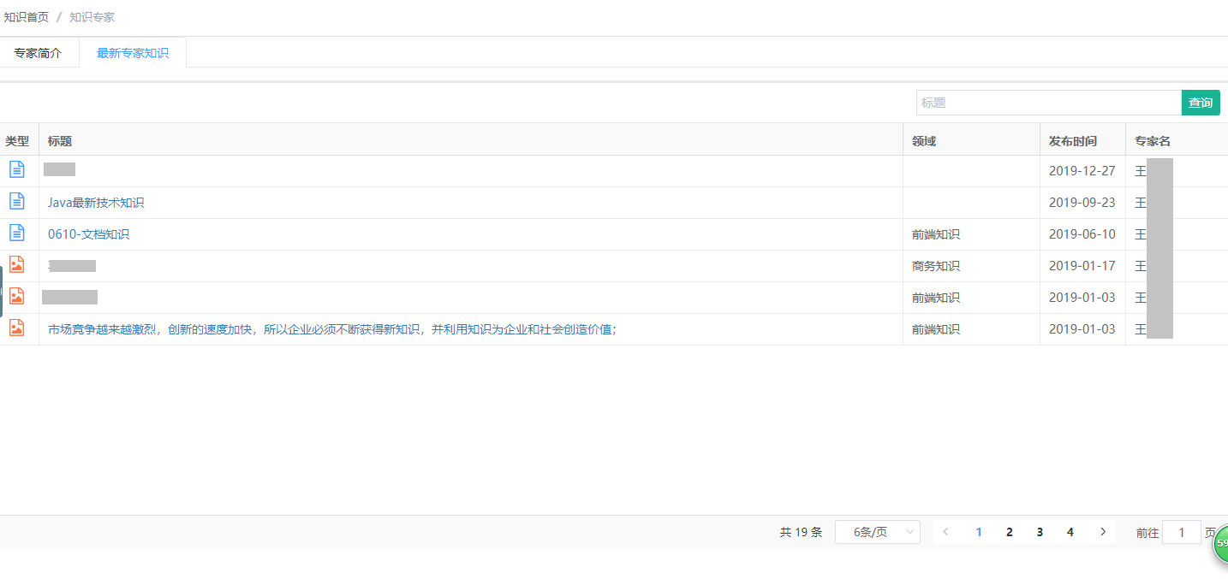
Task: Navigate to 知识首页 in the breadcrumb
Action: tap(27, 17)
